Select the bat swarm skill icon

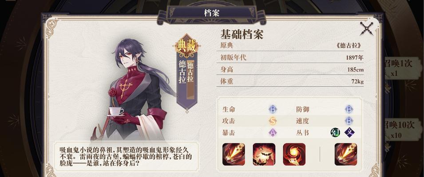pyautogui.click(x=264, y=154)
